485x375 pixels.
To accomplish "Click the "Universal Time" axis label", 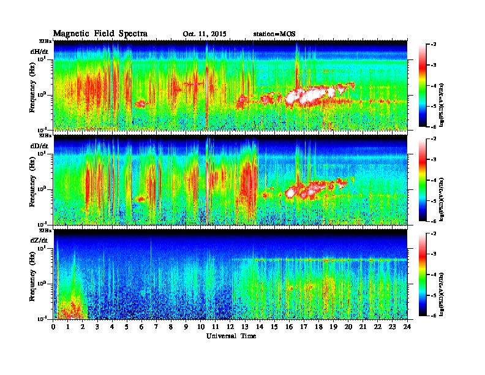I will tap(231, 336).
